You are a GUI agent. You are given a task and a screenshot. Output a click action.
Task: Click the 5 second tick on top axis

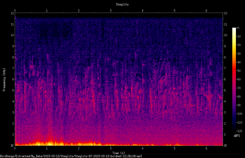pos(174,11)
